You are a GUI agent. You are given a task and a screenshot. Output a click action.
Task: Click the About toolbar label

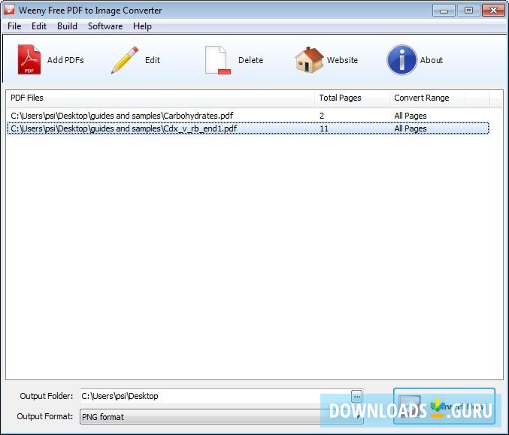pos(432,60)
